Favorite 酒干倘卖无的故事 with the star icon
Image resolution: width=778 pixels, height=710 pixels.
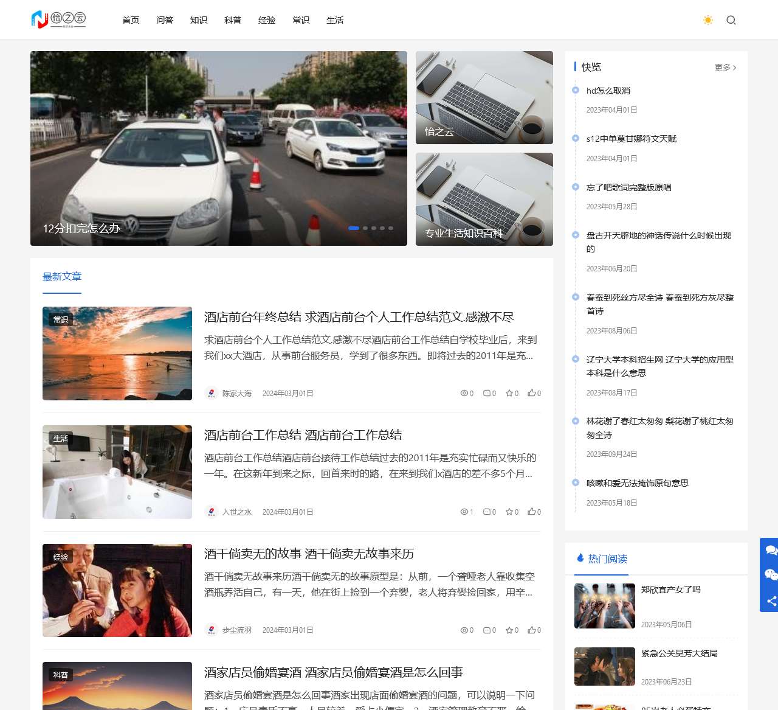(x=509, y=630)
